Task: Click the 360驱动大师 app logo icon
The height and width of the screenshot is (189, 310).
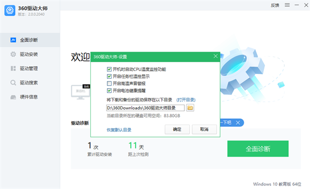Action: (x=10, y=10)
